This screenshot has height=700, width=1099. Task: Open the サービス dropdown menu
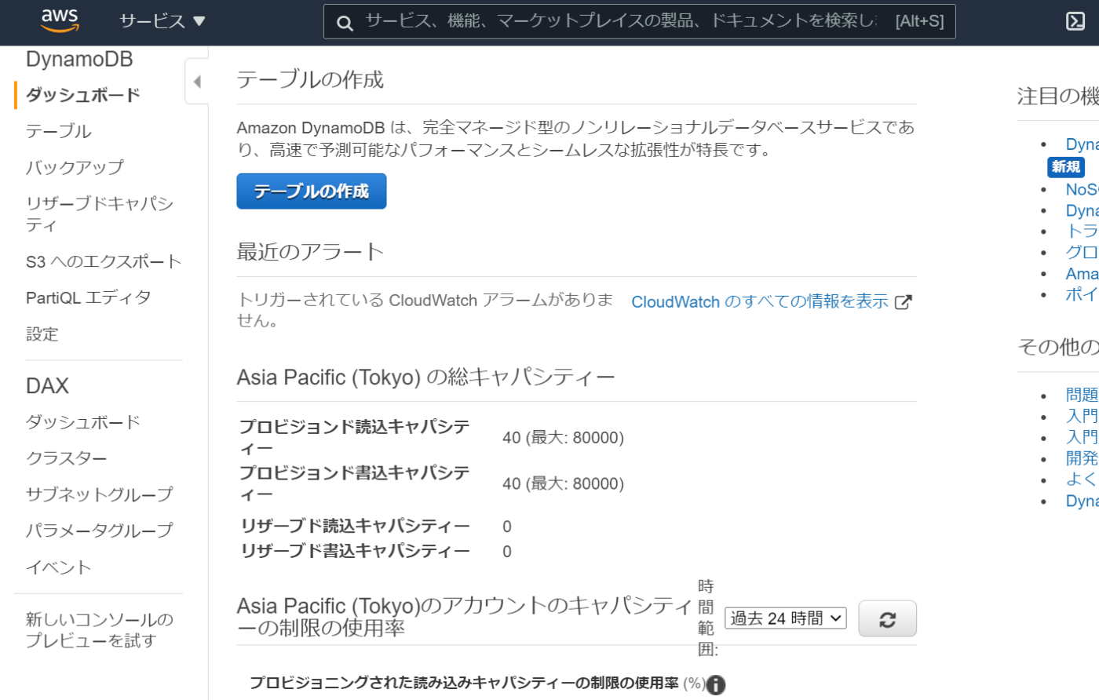162,21
